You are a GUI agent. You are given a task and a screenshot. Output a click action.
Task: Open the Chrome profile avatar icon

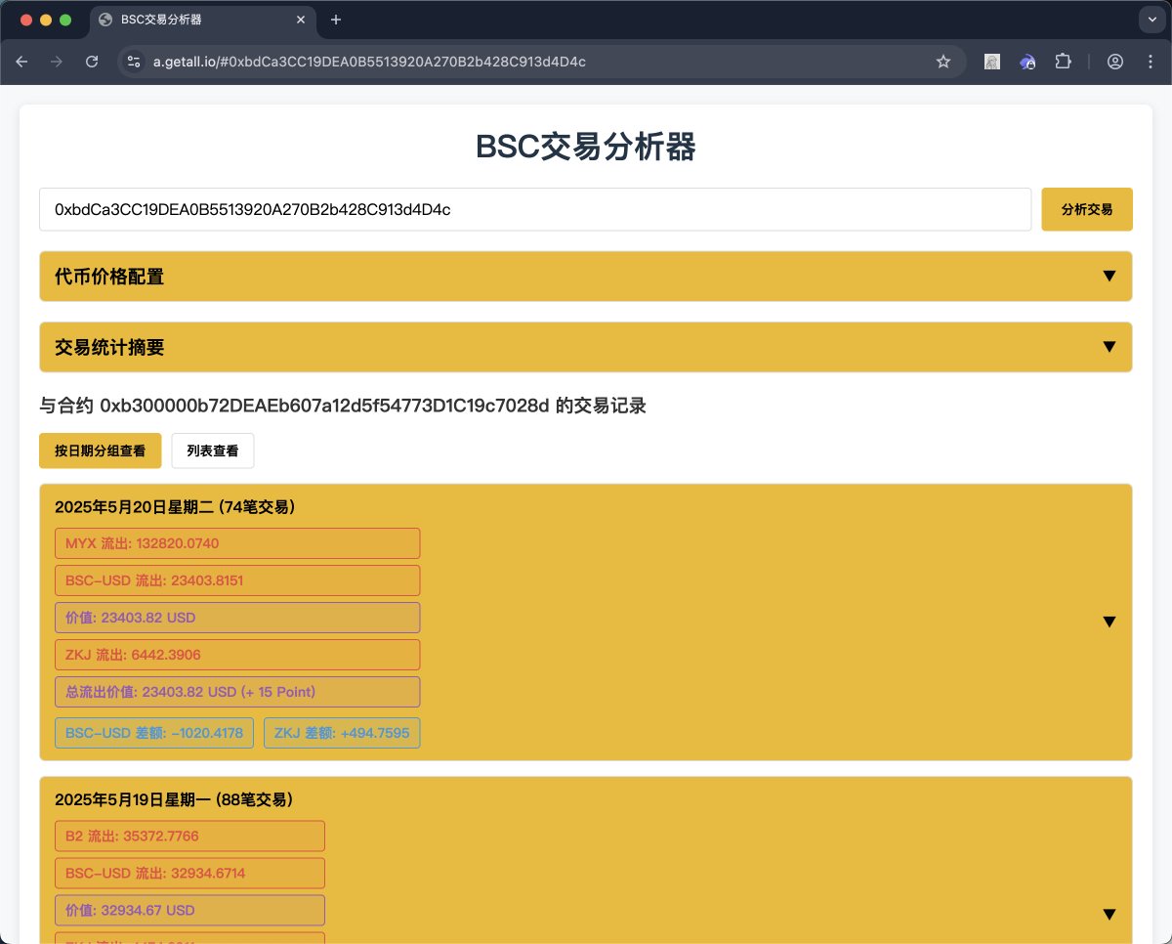(x=1115, y=62)
